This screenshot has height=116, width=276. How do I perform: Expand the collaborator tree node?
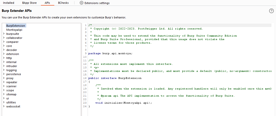4,38
